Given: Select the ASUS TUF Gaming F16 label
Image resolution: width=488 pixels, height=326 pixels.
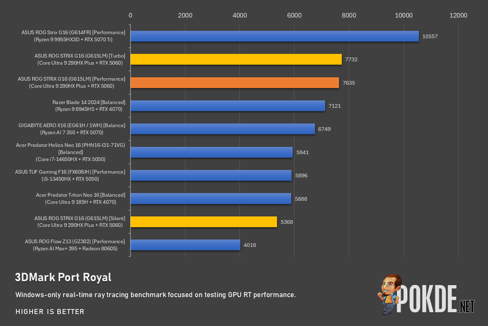Looking at the screenshot, I should (70, 175).
